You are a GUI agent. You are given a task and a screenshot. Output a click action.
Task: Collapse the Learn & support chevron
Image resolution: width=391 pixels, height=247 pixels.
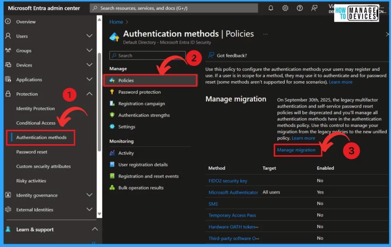(x=95, y=229)
